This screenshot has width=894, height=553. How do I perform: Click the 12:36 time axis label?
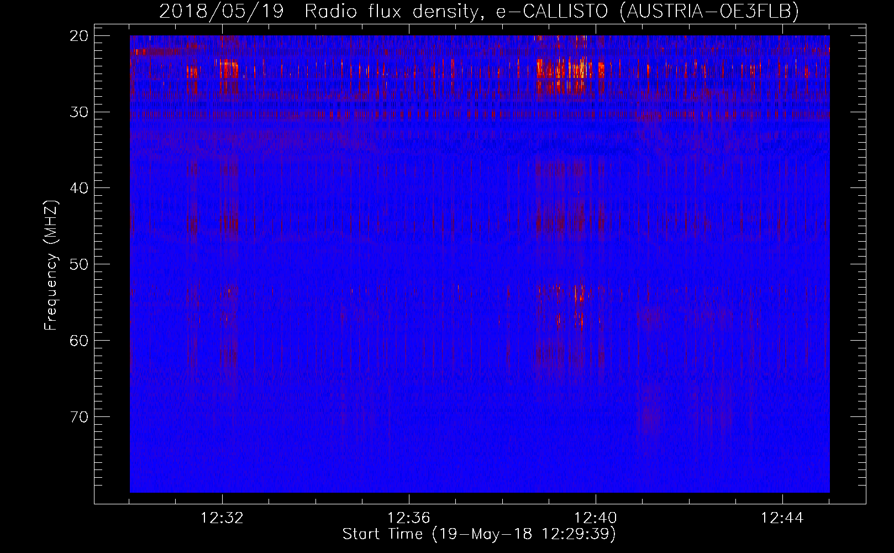(x=409, y=518)
